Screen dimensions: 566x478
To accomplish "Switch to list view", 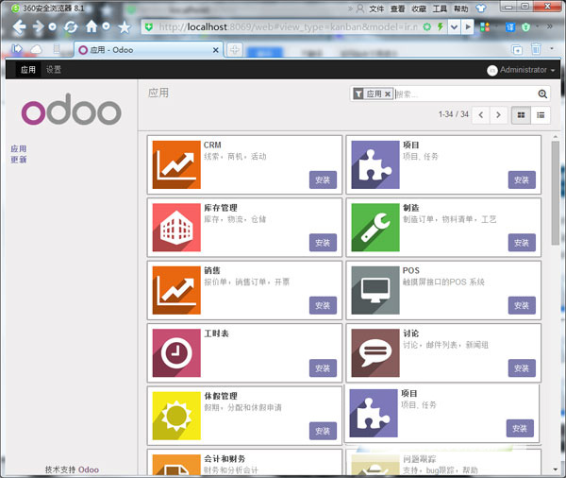I will 541,115.
